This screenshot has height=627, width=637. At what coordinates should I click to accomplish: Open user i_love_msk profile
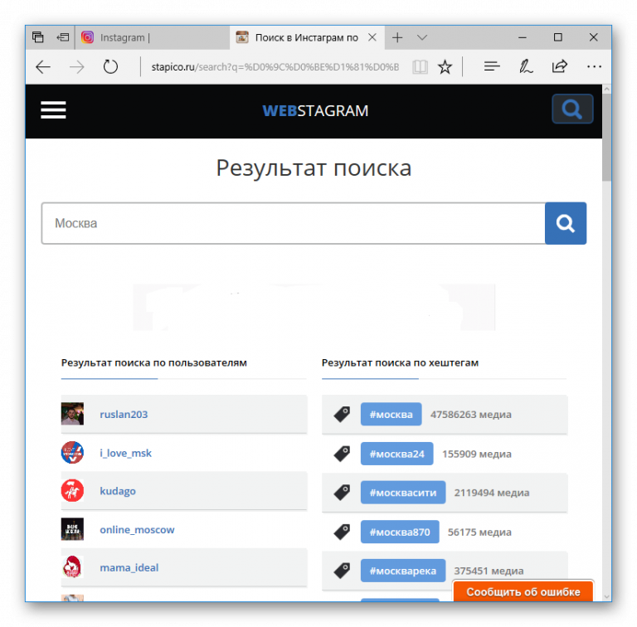[x=125, y=453]
